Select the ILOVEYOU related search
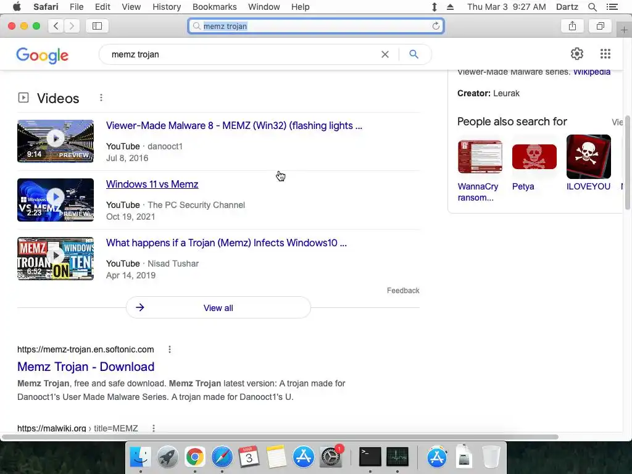This screenshot has height=474, width=632. pyautogui.click(x=588, y=163)
